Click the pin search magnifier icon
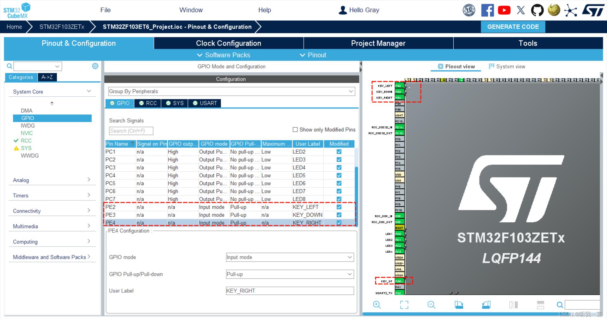The width and height of the screenshot is (607, 320). point(560,305)
